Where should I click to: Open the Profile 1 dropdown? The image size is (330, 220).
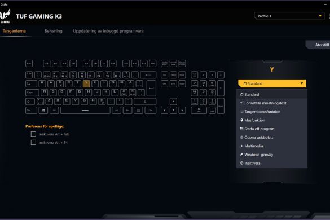[x=289, y=16]
